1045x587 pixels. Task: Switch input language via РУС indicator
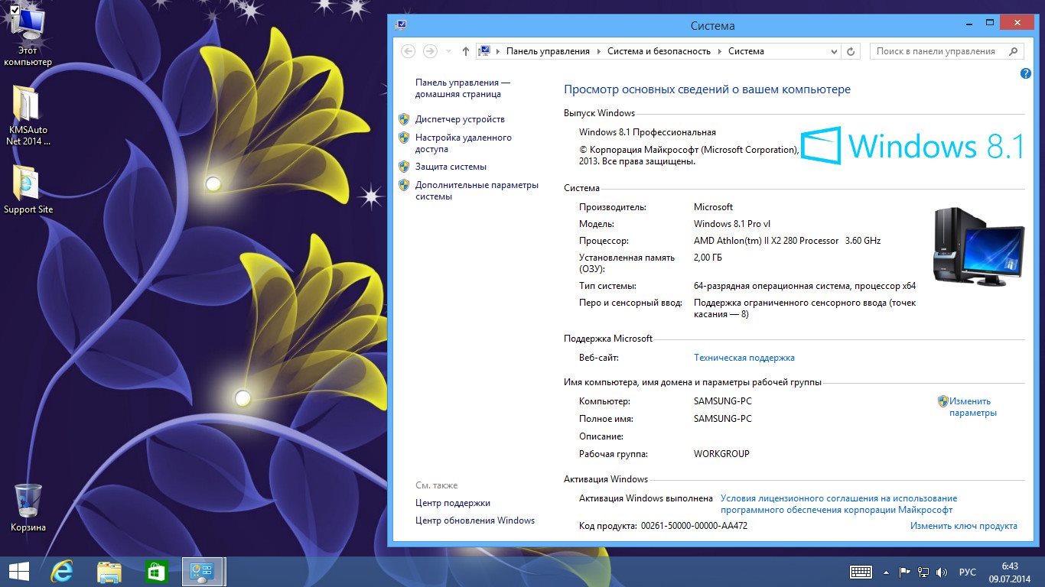pos(967,572)
